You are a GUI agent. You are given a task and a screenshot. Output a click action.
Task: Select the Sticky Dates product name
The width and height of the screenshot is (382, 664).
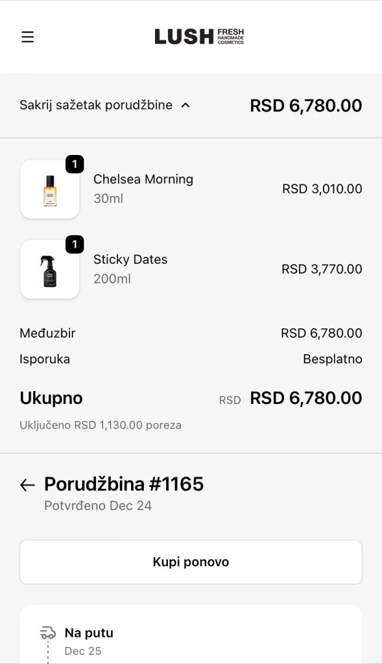(130, 259)
